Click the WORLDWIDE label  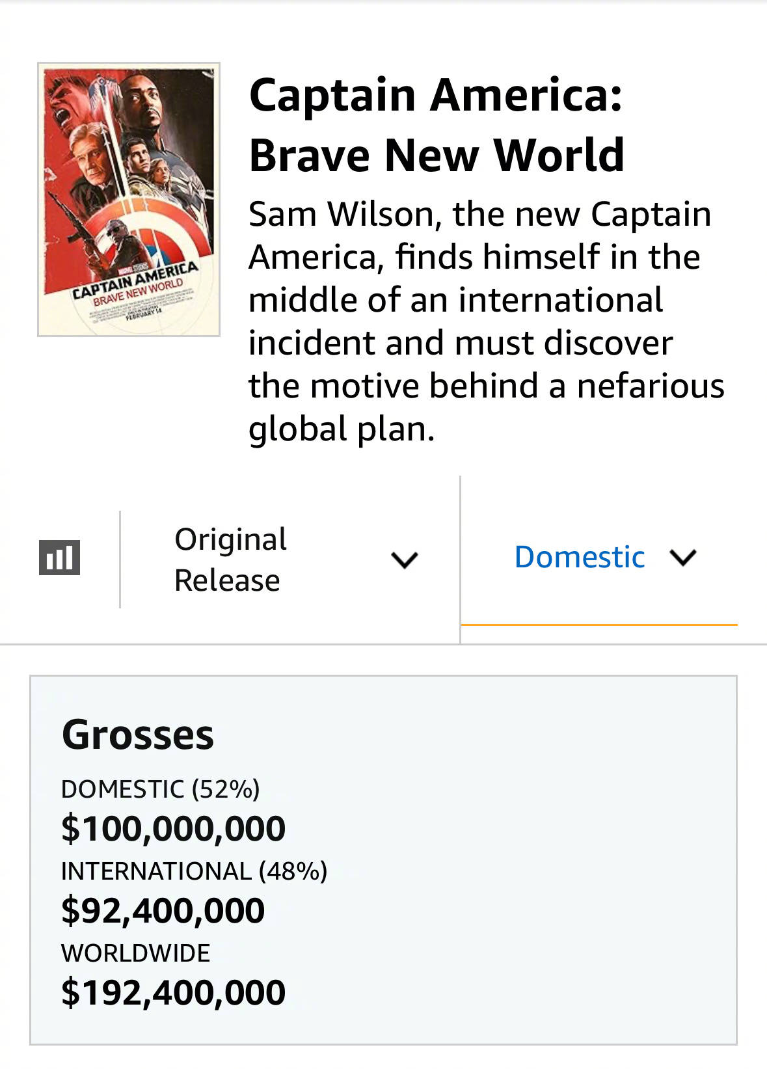point(135,953)
